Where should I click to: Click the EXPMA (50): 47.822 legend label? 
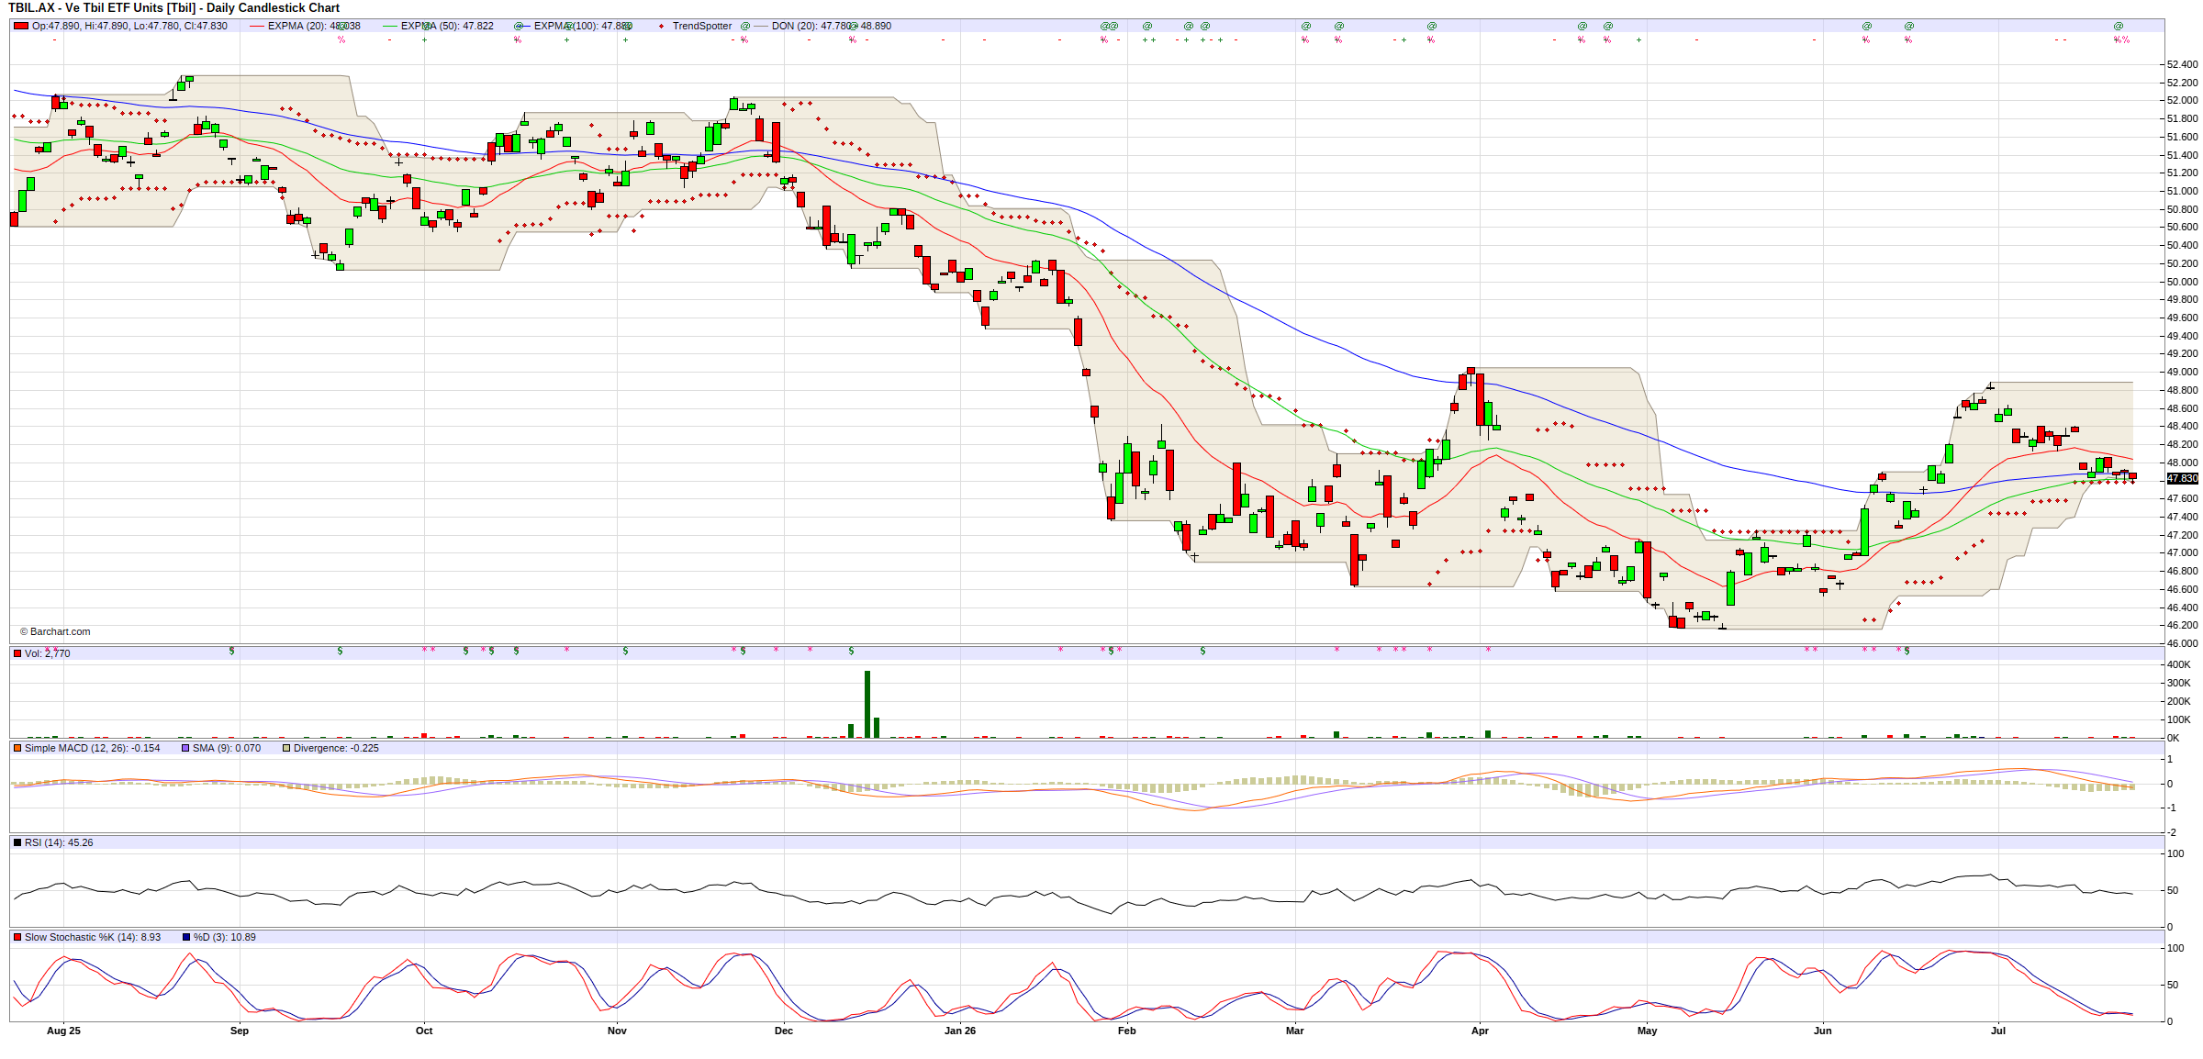coord(447,26)
